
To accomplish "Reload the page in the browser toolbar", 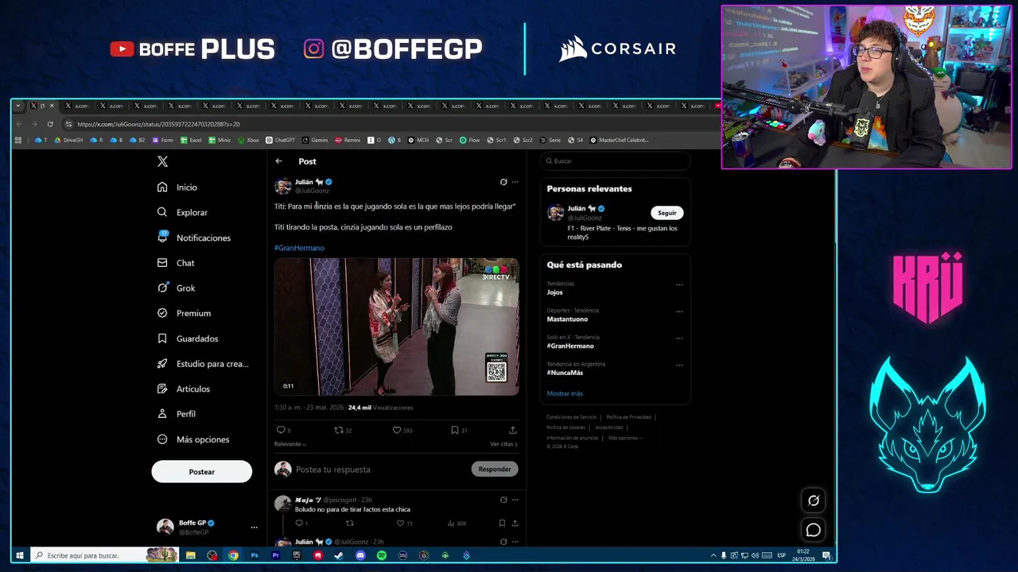I will [50, 124].
